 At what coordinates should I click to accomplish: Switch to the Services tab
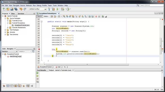point(21,14)
